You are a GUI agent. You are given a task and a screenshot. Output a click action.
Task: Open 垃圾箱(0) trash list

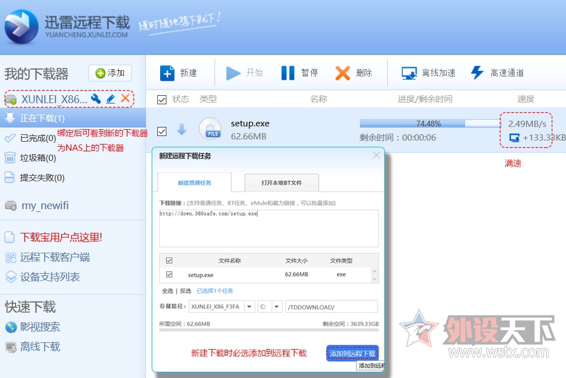coord(38,158)
